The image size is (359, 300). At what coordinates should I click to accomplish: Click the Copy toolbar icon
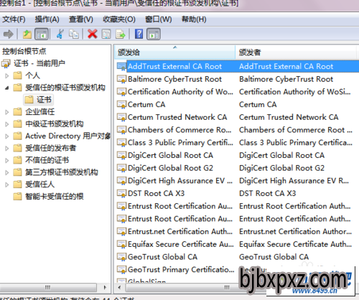click(74, 34)
